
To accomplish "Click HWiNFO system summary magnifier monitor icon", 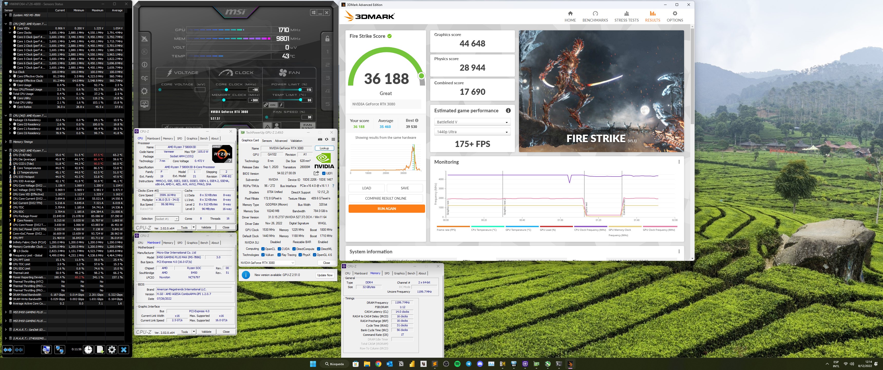I will (x=46, y=349).
